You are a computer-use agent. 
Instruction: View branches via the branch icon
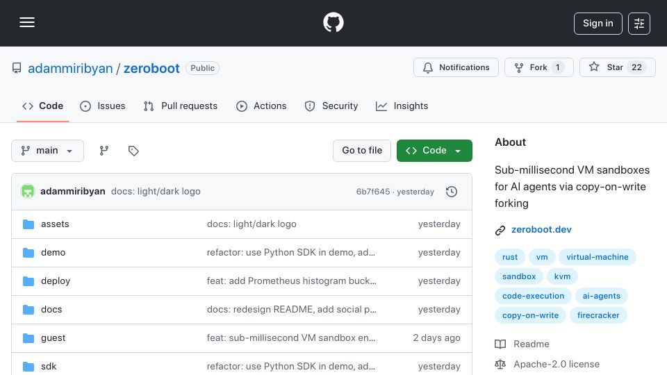(x=104, y=151)
